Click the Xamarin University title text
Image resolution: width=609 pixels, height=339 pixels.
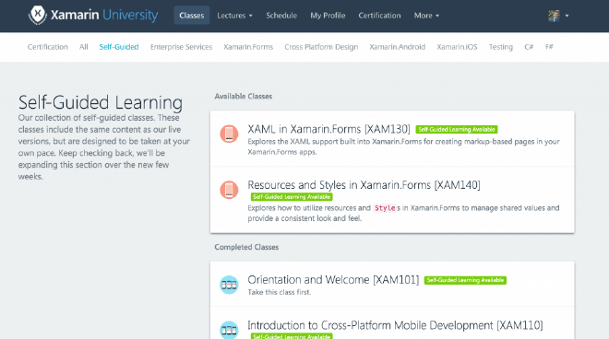tap(104, 15)
